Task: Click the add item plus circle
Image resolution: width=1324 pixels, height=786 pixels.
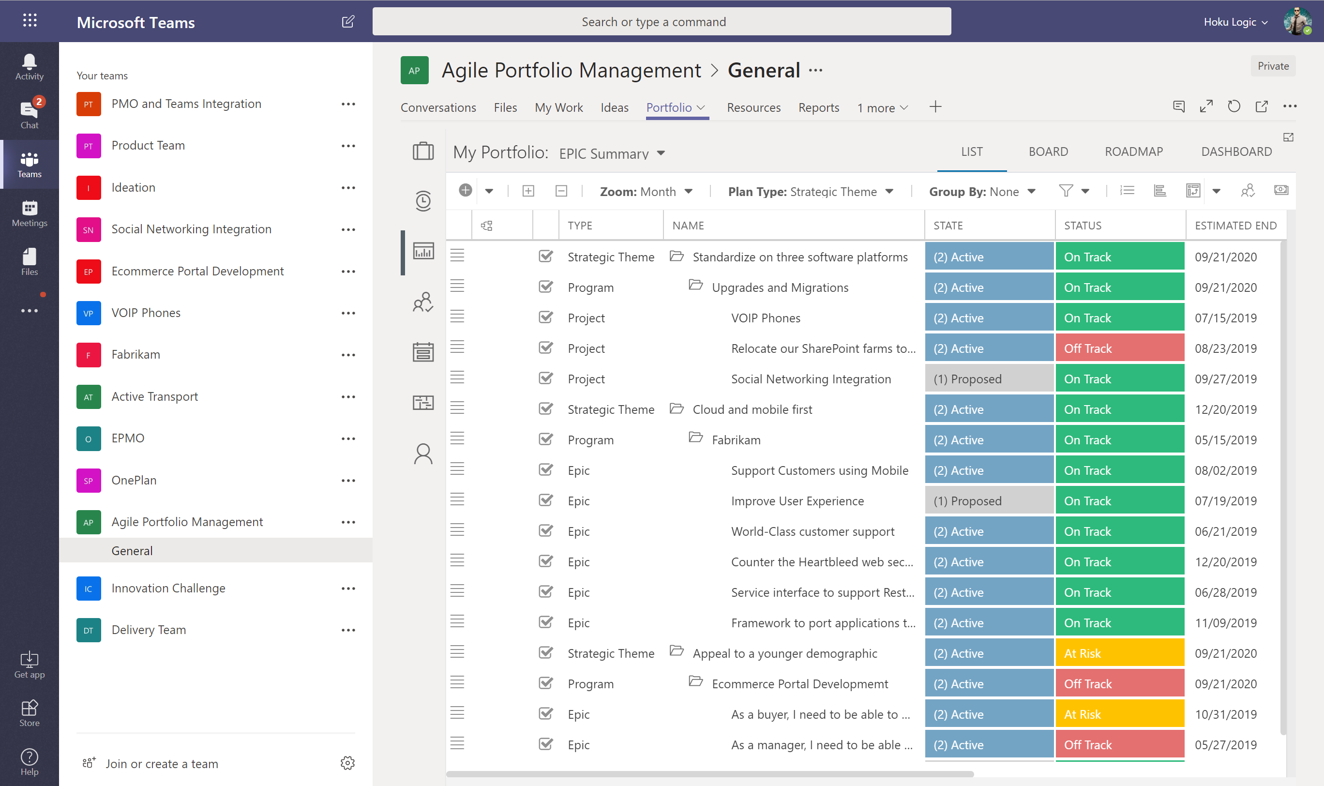Action: point(466,190)
